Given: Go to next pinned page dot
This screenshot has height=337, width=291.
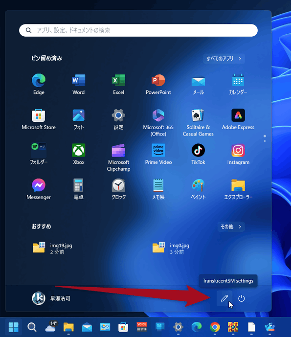Looking at the screenshot, I should 265,141.
